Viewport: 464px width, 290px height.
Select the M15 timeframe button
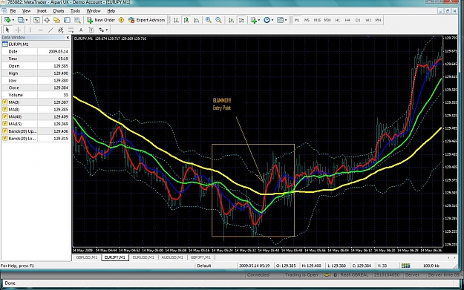pyautogui.click(x=317, y=20)
